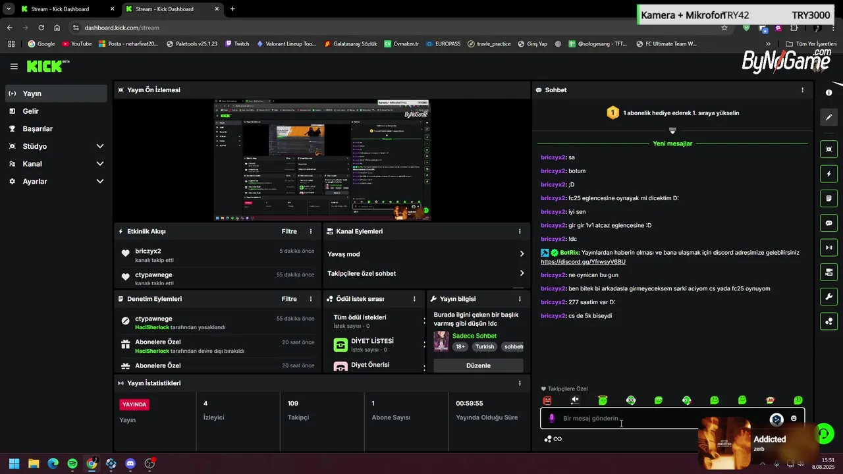This screenshot has width=843, height=474.
Task: Select Yayın in the left sidebar
Action: click(56, 93)
